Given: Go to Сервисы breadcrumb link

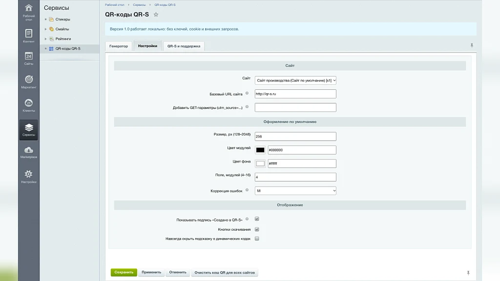Looking at the screenshot, I should coord(139,5).
